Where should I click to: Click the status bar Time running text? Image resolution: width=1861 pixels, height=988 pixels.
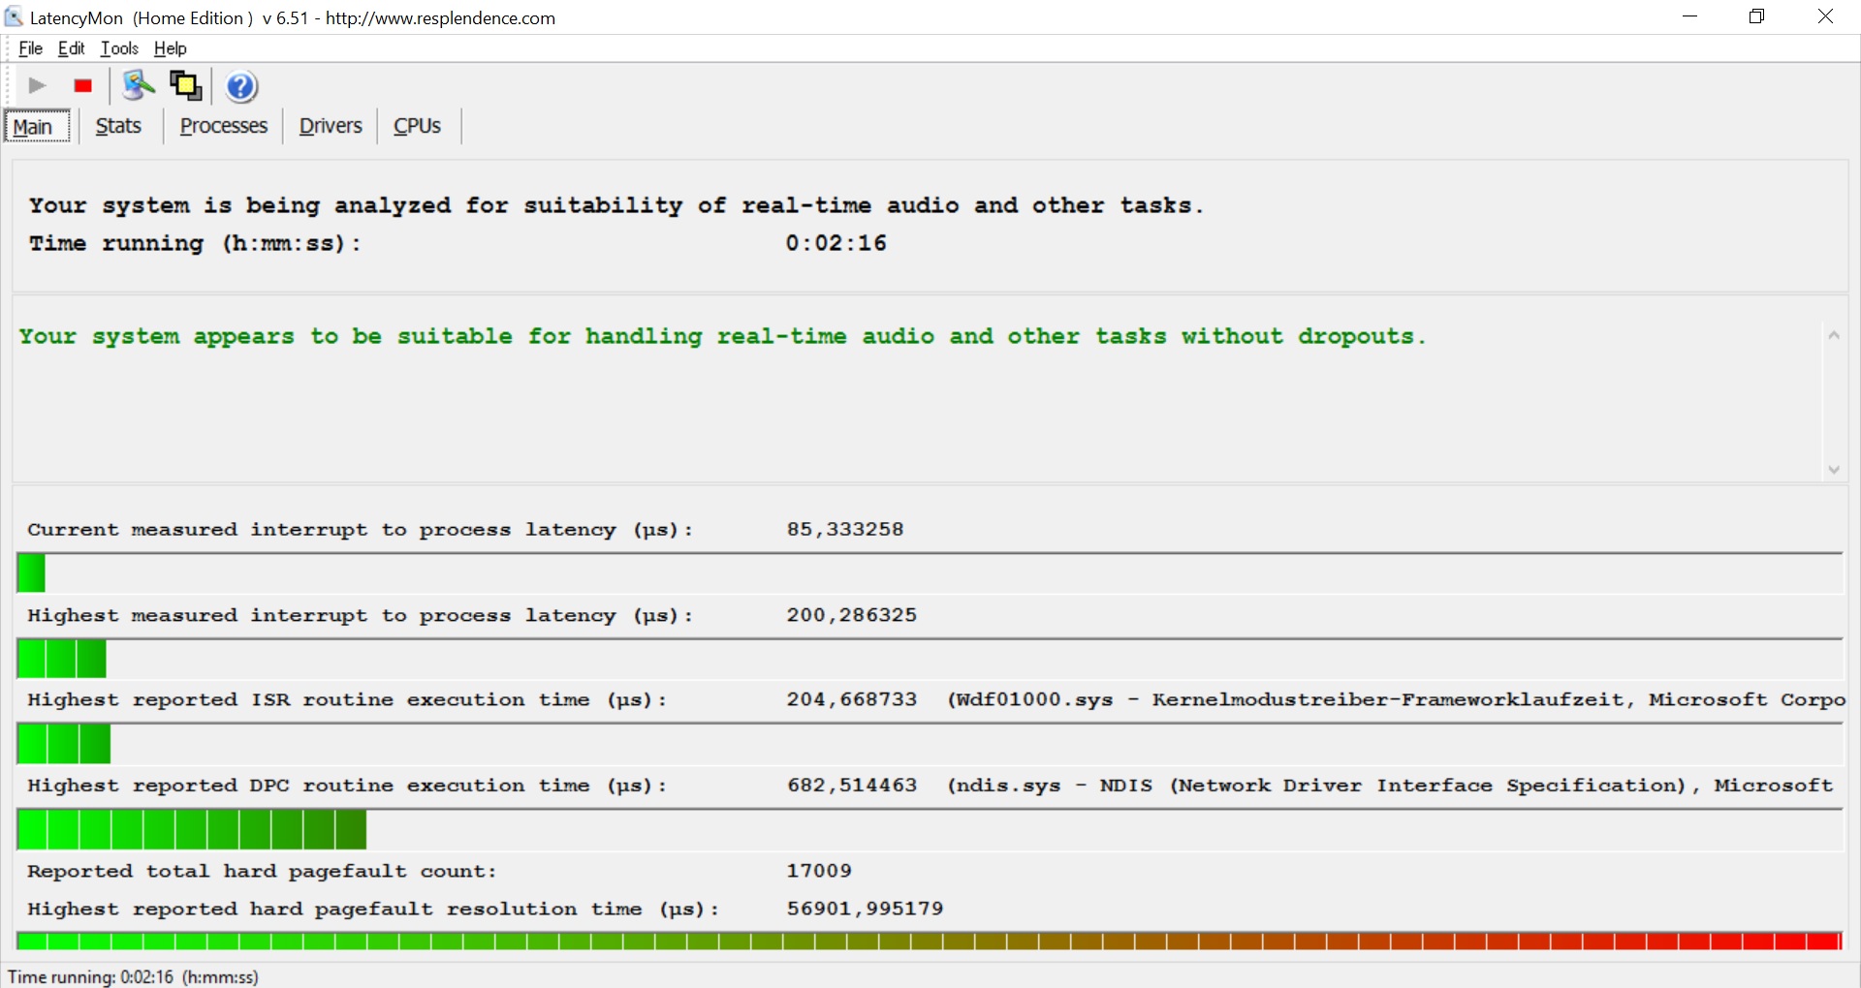coord(133,976)
